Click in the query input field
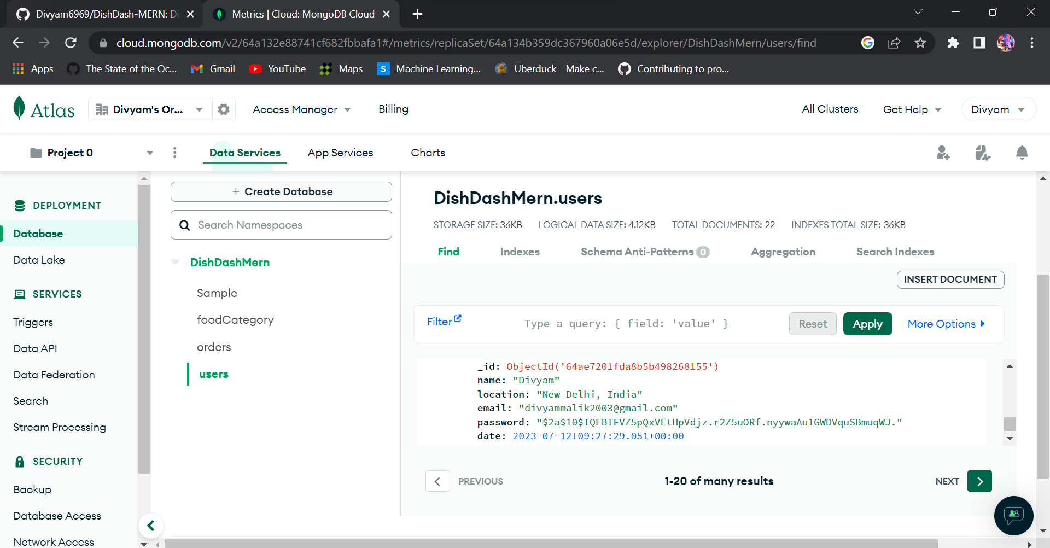 tap(626, 323)
